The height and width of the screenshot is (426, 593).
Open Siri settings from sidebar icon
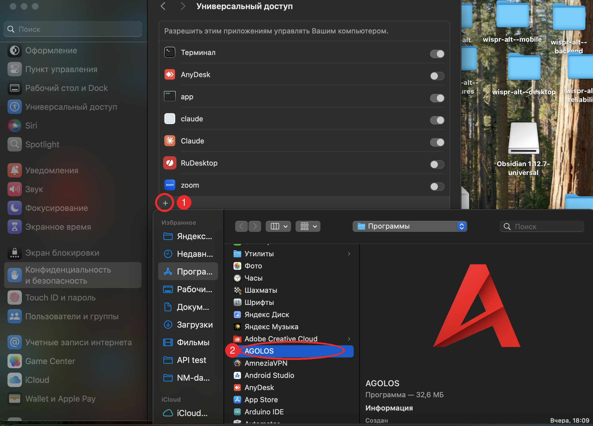pyautogui.click(x=15, y=126)
